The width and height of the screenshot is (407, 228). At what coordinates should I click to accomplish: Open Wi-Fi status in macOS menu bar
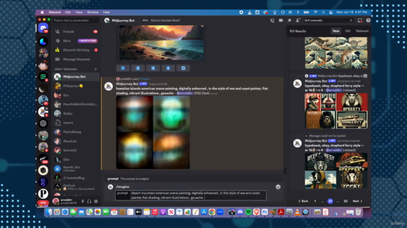[x=315, y=12]
